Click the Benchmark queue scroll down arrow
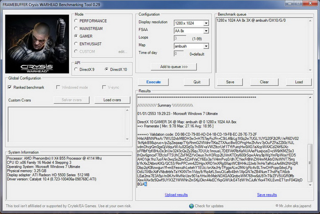 [x=310, y=70]
